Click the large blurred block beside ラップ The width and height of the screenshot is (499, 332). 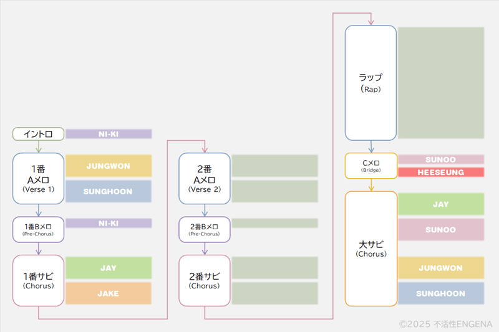click(441, 83)
